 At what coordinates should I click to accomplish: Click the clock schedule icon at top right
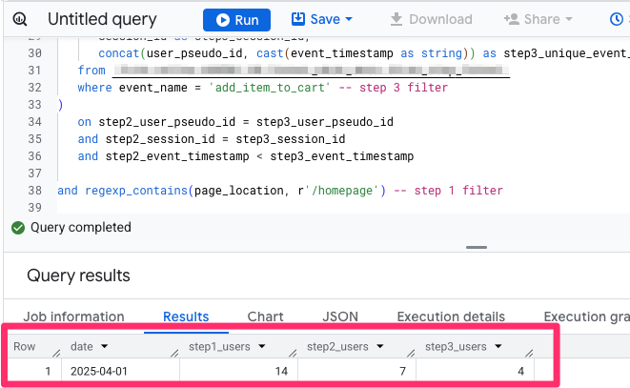(617, 19)
